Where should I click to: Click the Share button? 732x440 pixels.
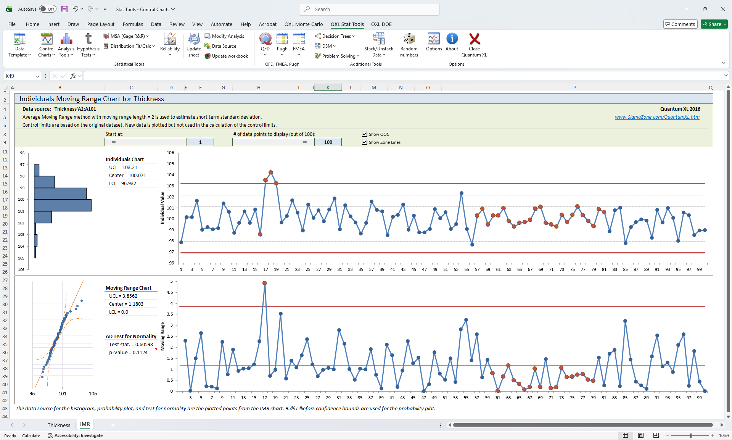(x=714, y=24)
